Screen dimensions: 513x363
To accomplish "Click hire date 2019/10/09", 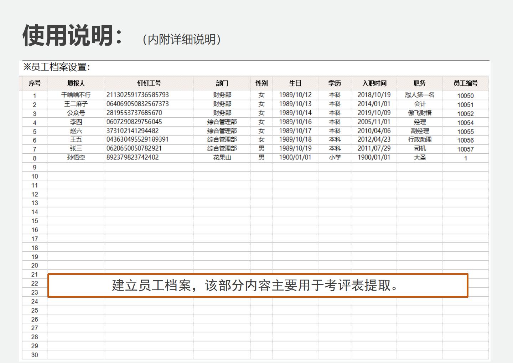I will pos(374,113).
